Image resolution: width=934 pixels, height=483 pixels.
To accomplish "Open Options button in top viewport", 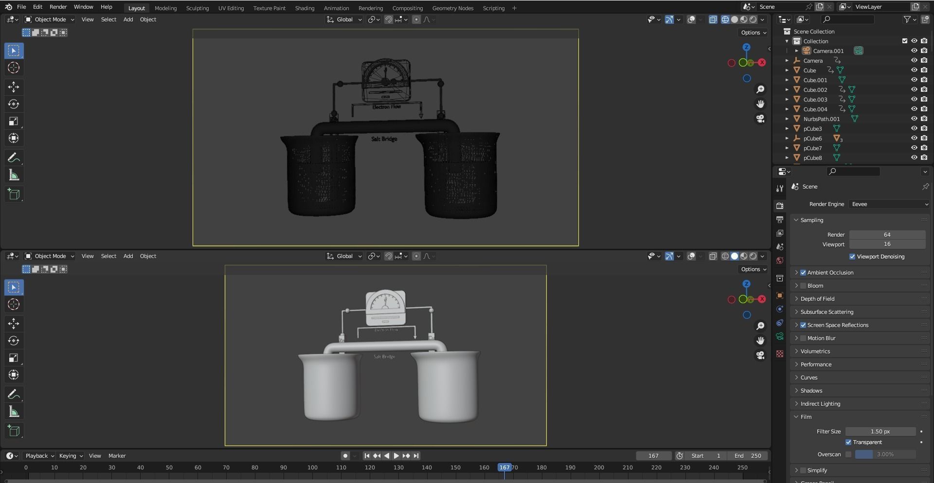I will click(753, 33).
